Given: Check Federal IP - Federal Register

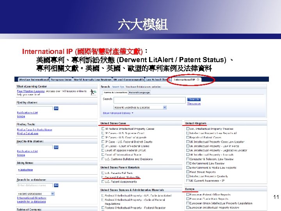Looking at the screenshot, I should pos(103,207).
